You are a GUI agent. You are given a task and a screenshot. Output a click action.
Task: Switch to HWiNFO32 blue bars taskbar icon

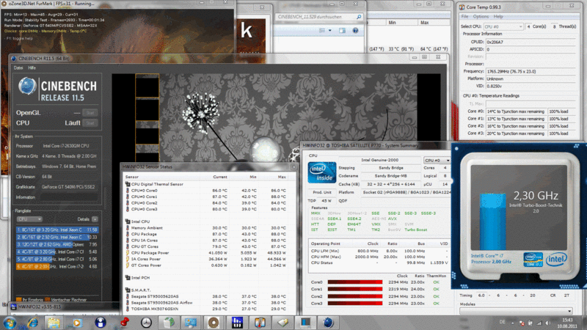click(236, 323)
